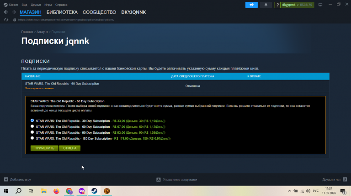
Task: Click the padlock icon beside URL
Action: [15, 20]
